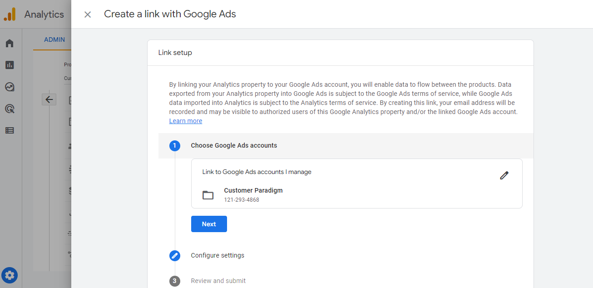Open the Explore icon in the sidebar
The image size is (593, 288).
10,87
